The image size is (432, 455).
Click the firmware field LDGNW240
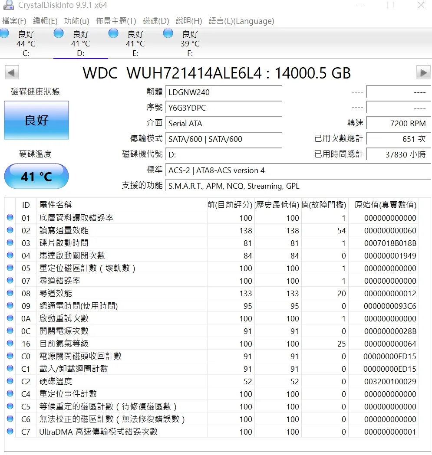pyautogui.click(x=224, y=92)
